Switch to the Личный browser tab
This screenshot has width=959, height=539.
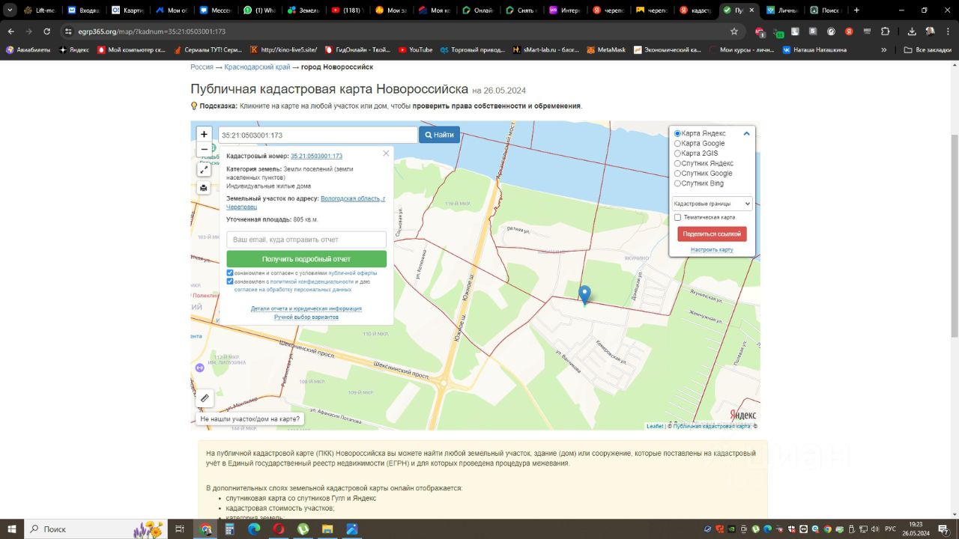781,10
